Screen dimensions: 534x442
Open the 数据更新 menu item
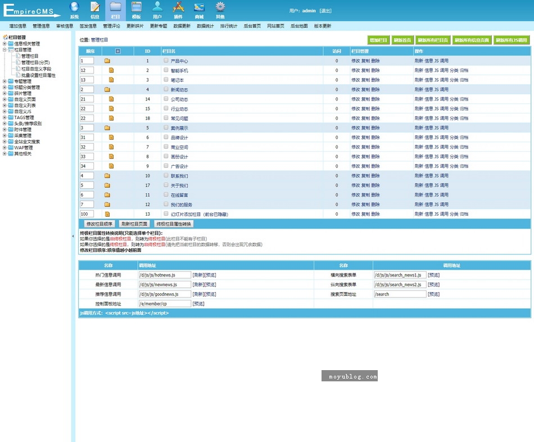tap(182, 26)
